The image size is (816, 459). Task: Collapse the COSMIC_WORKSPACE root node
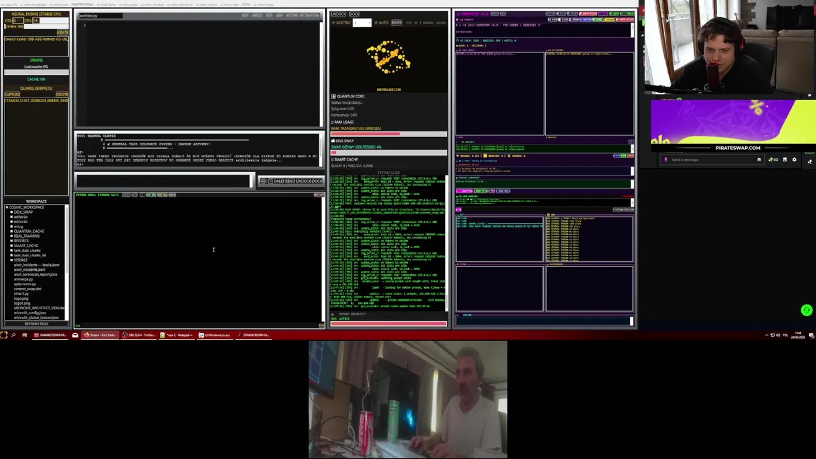click(6, 207)
